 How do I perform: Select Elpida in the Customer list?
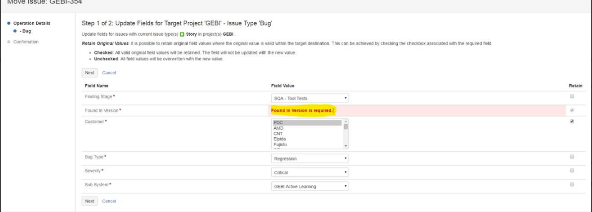tap(280, 139)
